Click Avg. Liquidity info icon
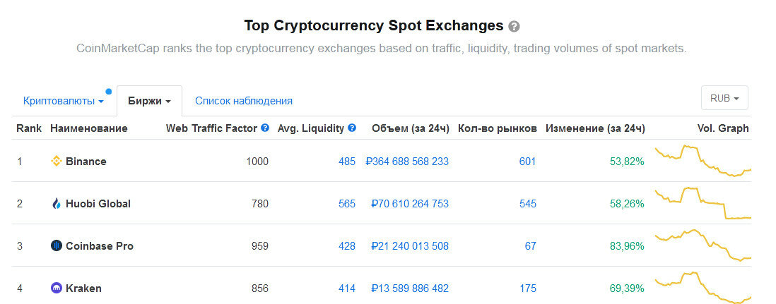The height and width of the screenshot is (304, 776). (352, 128)
